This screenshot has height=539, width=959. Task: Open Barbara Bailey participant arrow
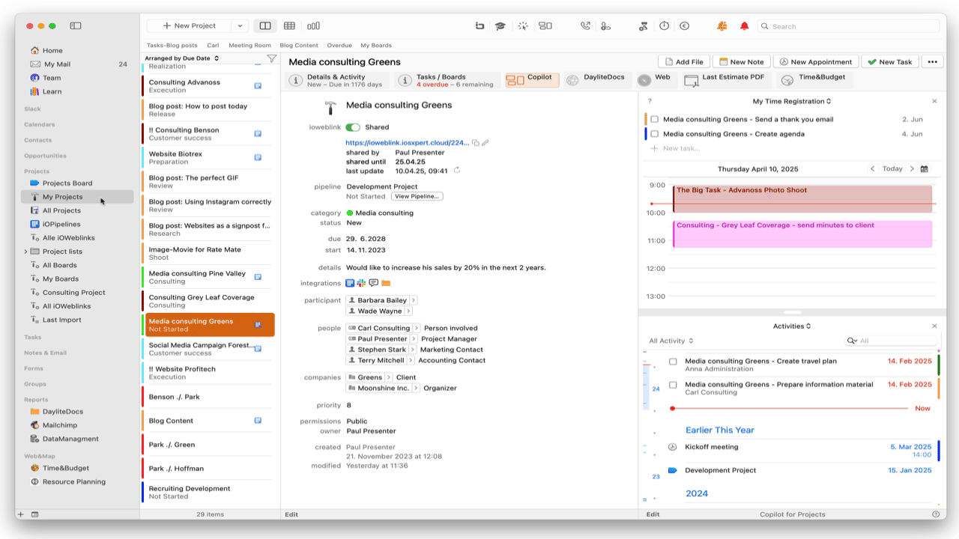[x=414, y=300]
